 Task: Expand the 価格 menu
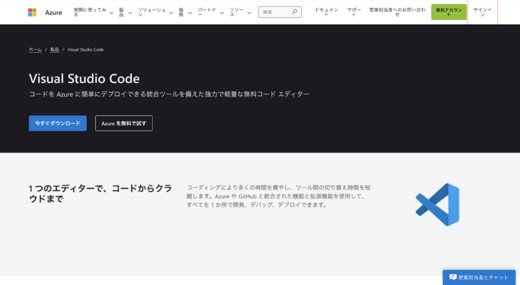click(185, 12)
